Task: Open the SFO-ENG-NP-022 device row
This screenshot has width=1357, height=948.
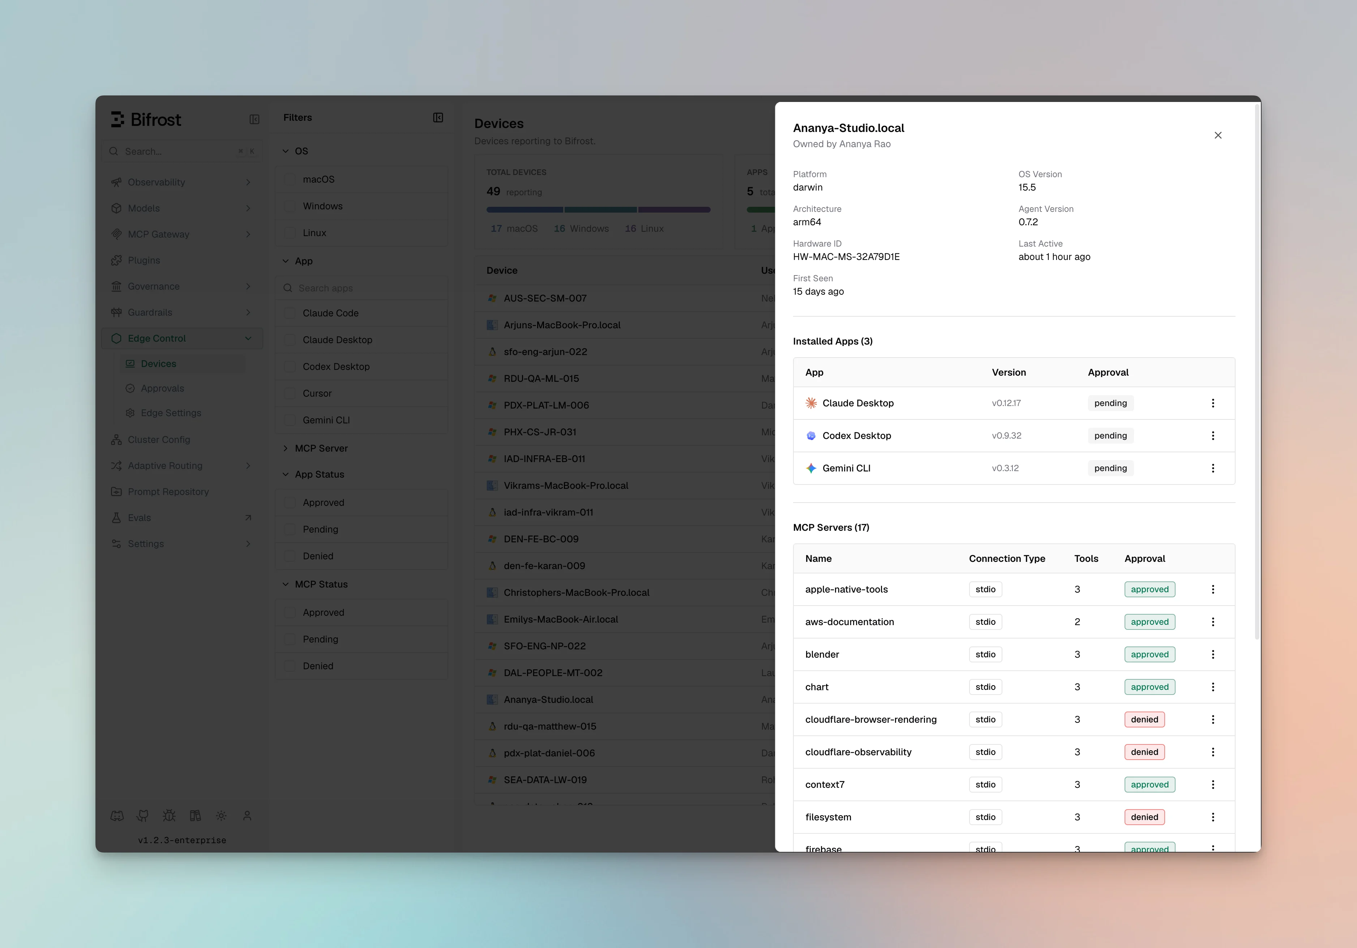Action: 625,646
